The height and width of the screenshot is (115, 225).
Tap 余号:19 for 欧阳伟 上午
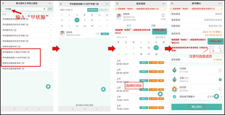105,34
